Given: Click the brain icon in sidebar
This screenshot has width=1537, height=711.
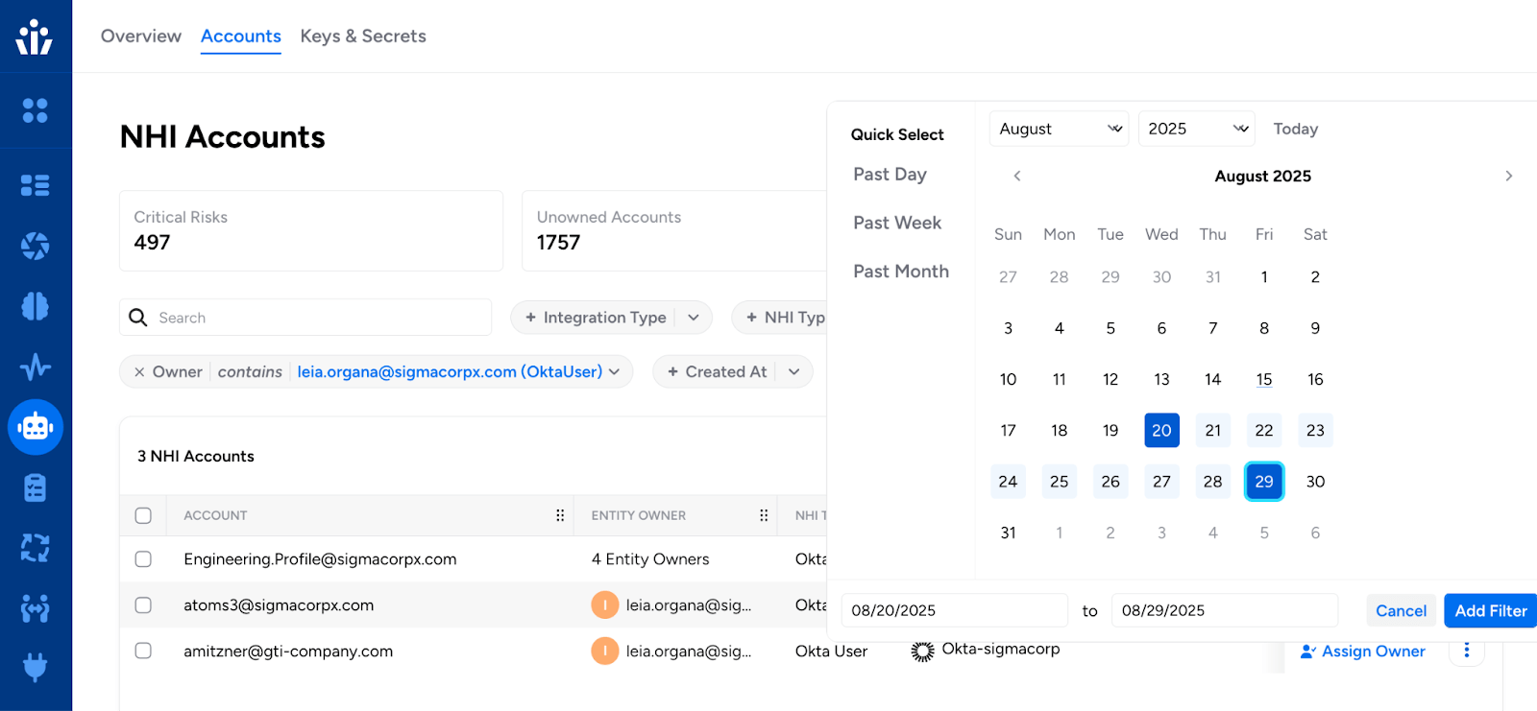Looking at the screenshot, I should (36, 307).
